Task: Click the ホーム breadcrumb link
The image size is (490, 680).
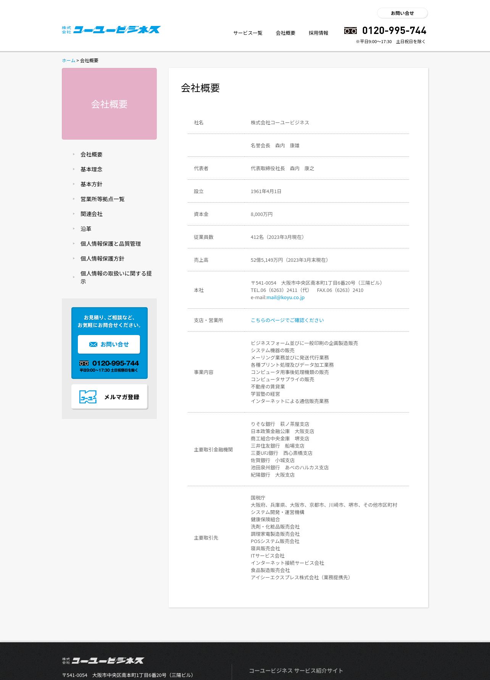Action: pyautogui.click(x=68, y=60)
